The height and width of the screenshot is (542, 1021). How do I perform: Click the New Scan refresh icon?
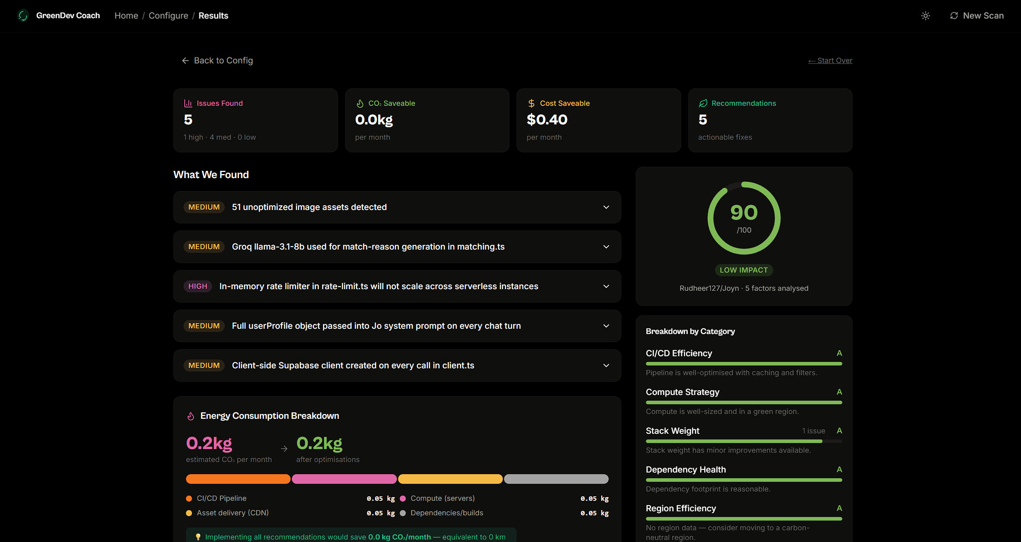tap(954, 16)
